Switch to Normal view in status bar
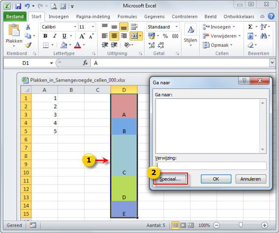 [x=175, y=225]
